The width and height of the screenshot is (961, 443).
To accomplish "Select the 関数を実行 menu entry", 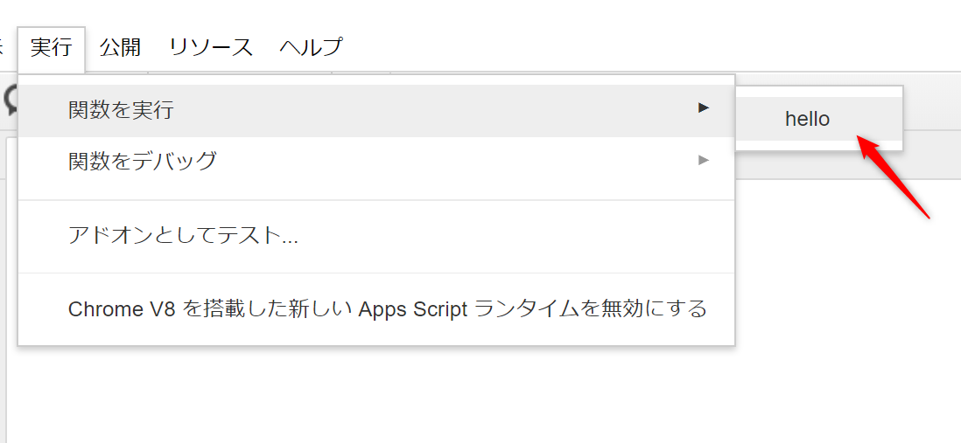I will click(121, 110).
